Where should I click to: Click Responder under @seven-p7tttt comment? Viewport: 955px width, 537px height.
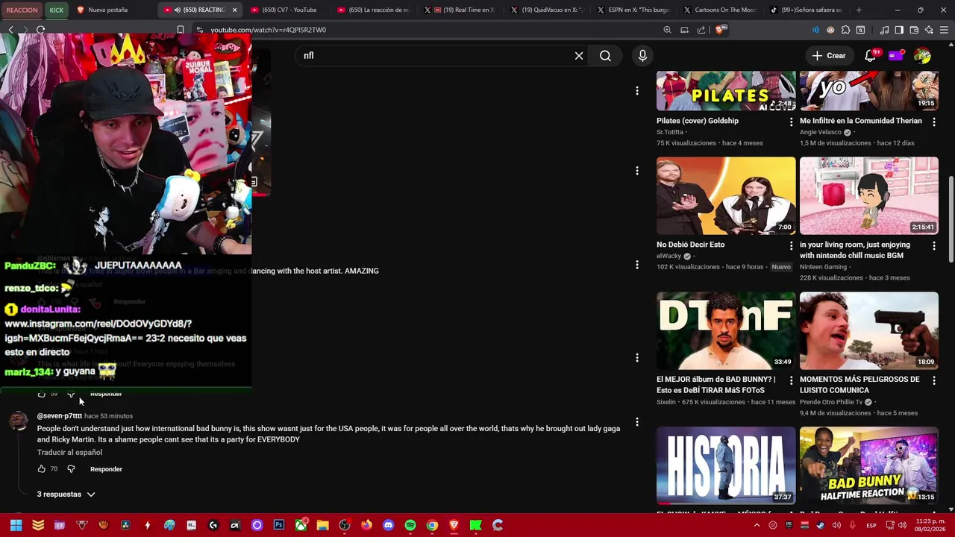coord(106,469)
